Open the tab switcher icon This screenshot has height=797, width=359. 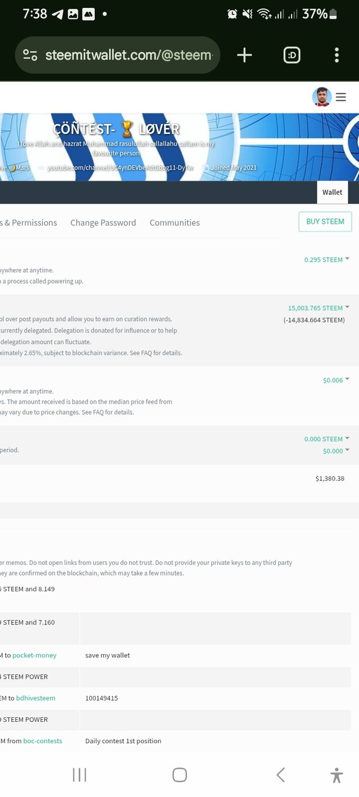[292, 55]
